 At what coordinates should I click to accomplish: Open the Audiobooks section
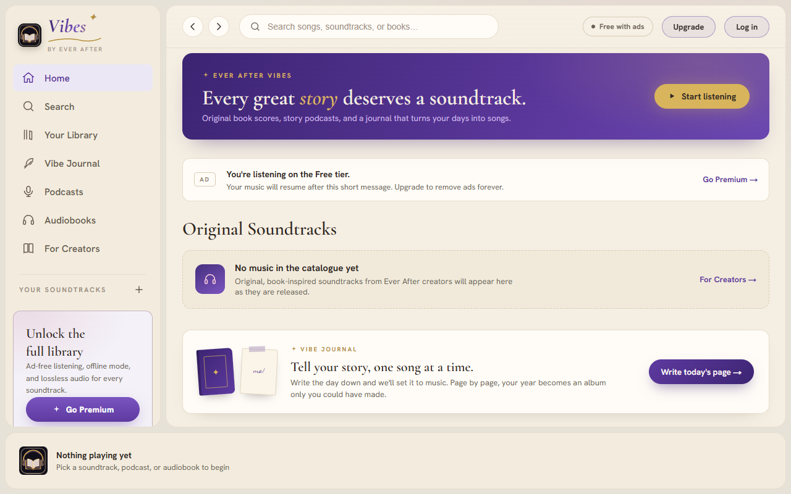83,220
